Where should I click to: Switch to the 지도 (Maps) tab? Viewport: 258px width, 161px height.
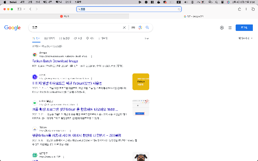point(90,39)
